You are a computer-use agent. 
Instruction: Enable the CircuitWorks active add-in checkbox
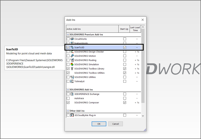[x=68, y=39]
